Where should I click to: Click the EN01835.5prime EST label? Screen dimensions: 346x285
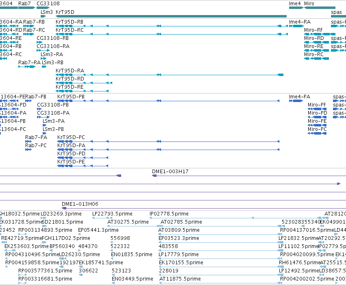tap(131, 255)
